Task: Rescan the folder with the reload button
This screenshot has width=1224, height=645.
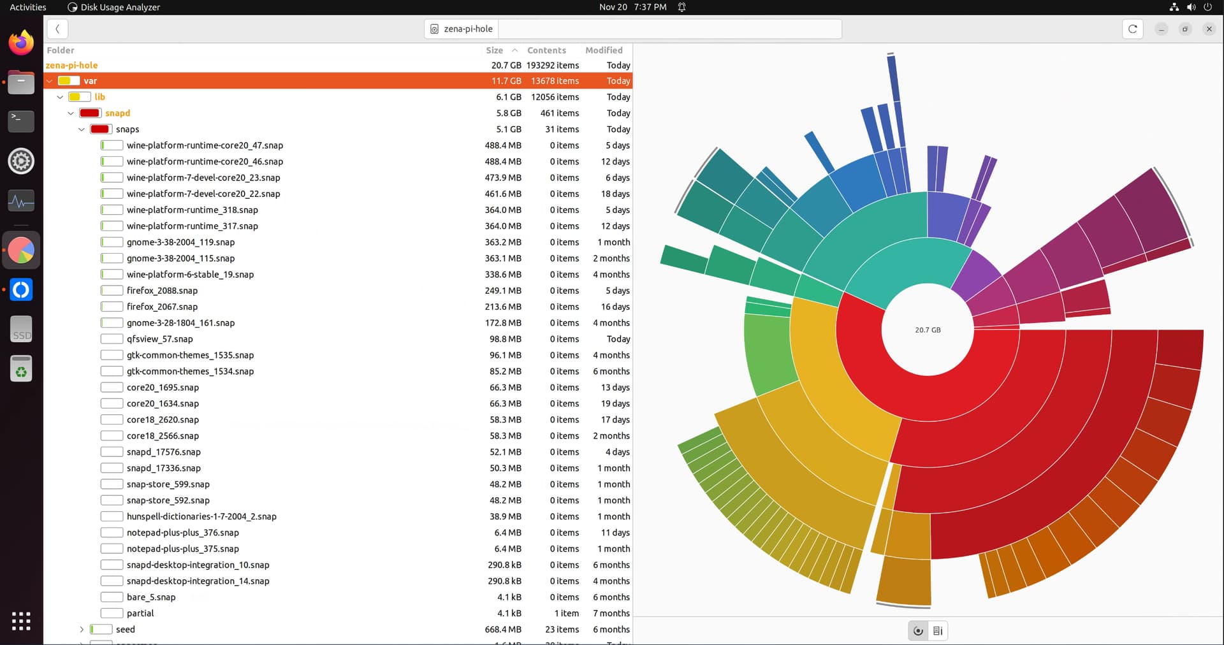Action: click(1132, 29)
